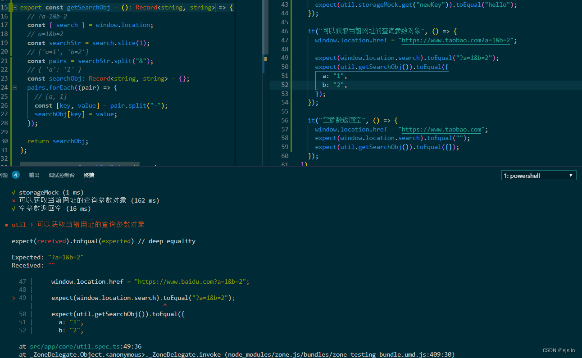Click 'return searchObj;' on line 30

coord(58,141)
